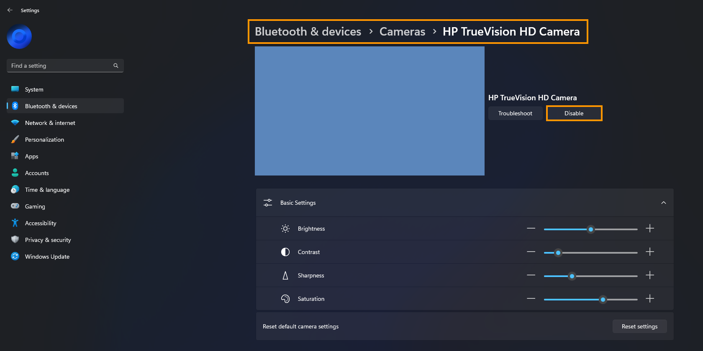Viewport: 703px width, 351px height.
Task: Open Gaming settings category
Action: [65, 206]
